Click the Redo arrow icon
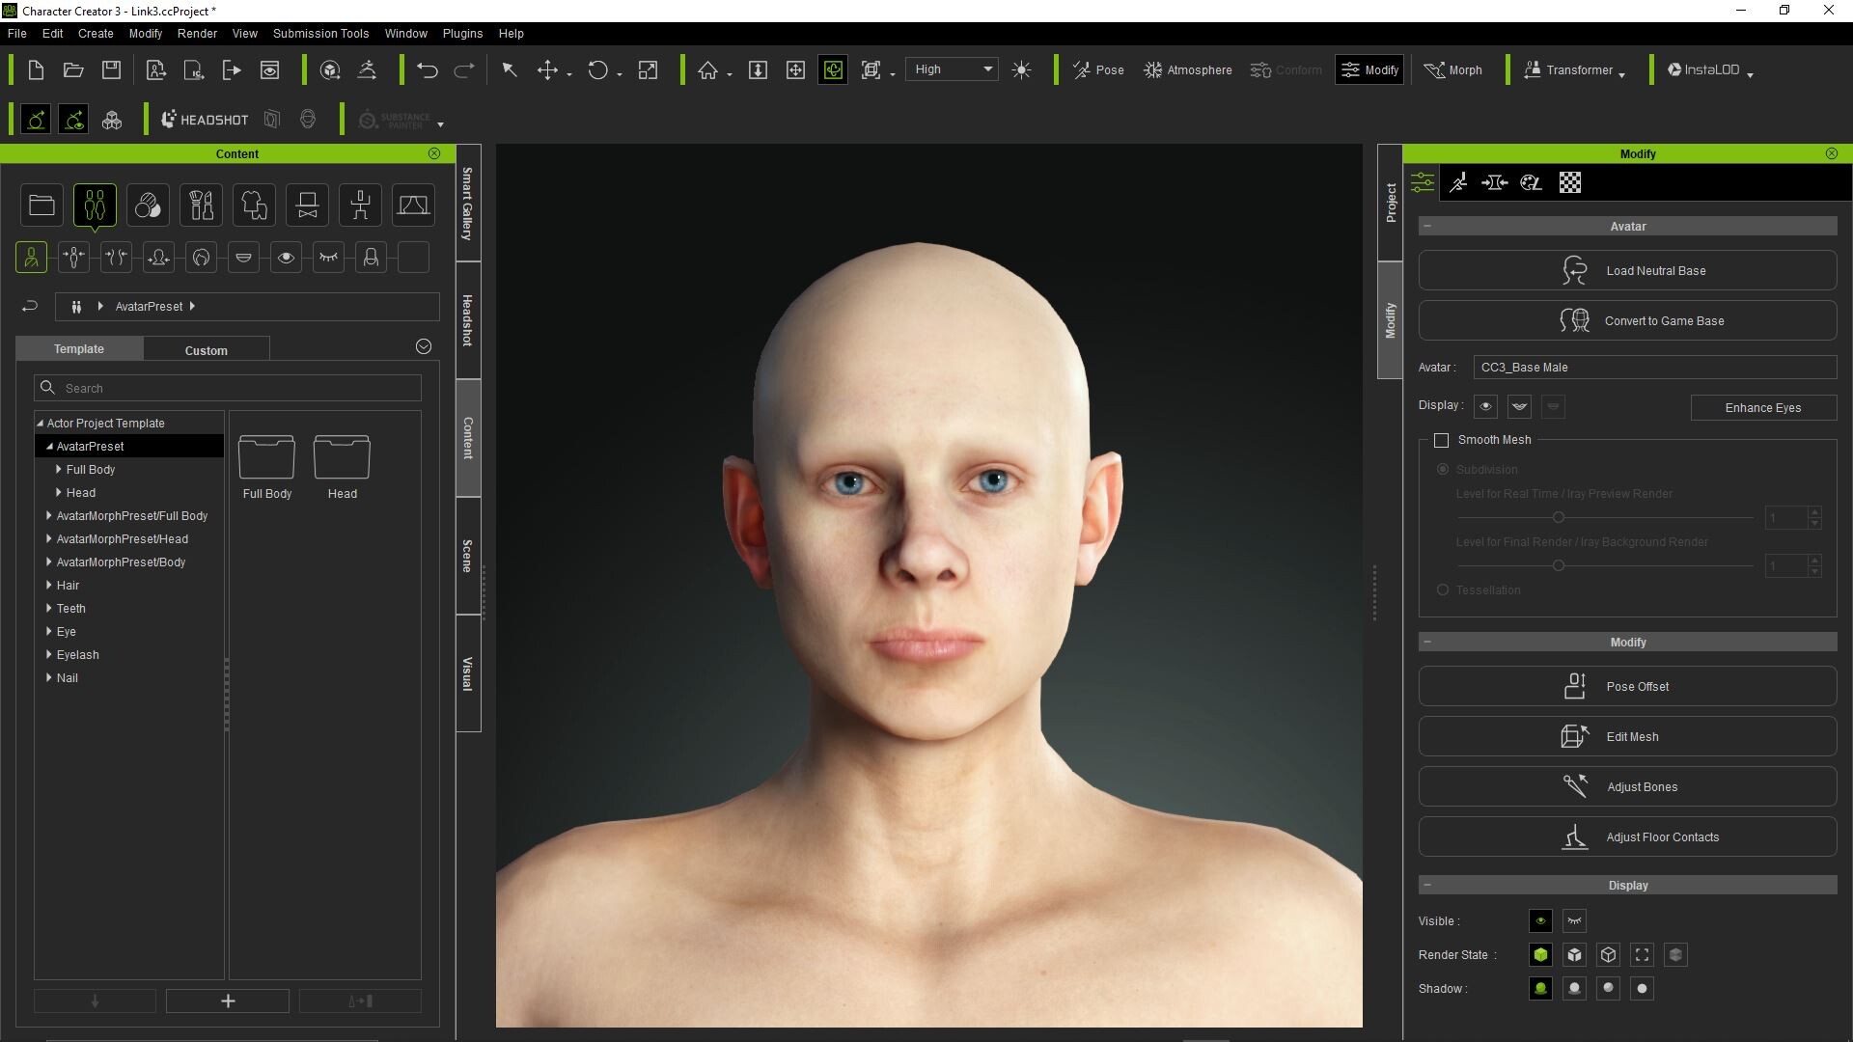Screen dimensions: 1853x1042 click(464, 69)
